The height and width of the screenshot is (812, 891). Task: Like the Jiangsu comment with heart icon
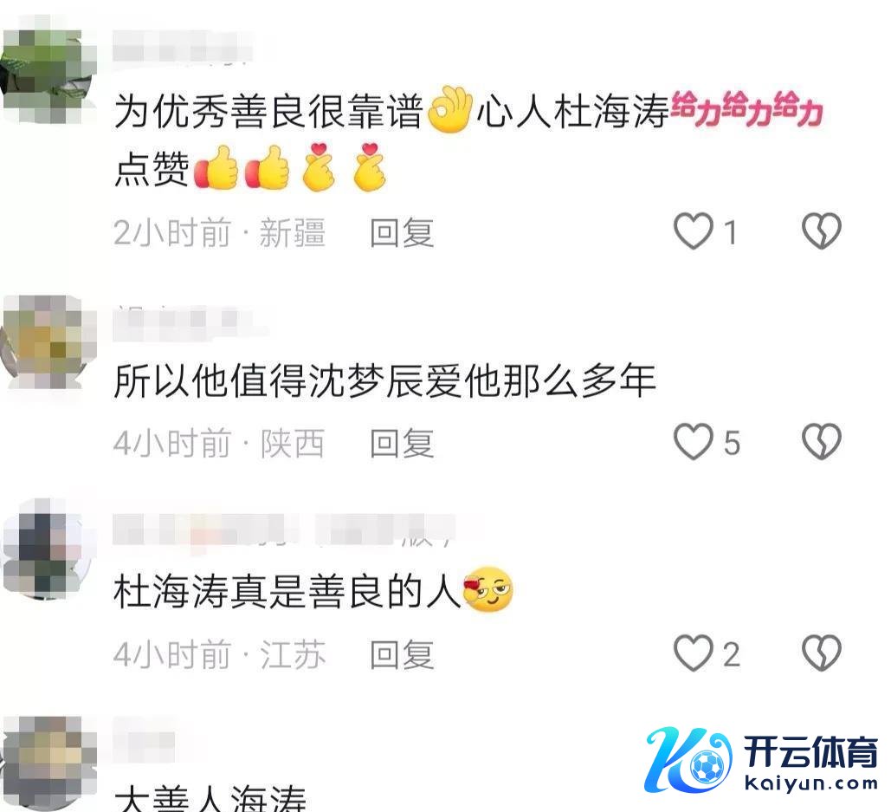[694, 653]
